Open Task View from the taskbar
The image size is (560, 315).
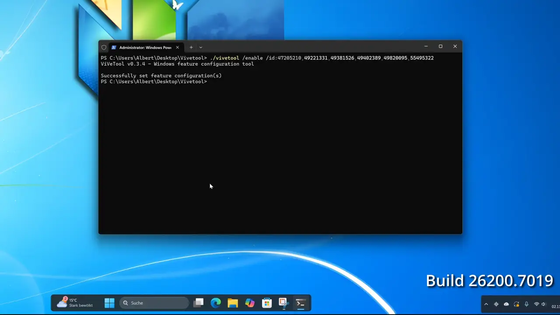tap(199, 303)
